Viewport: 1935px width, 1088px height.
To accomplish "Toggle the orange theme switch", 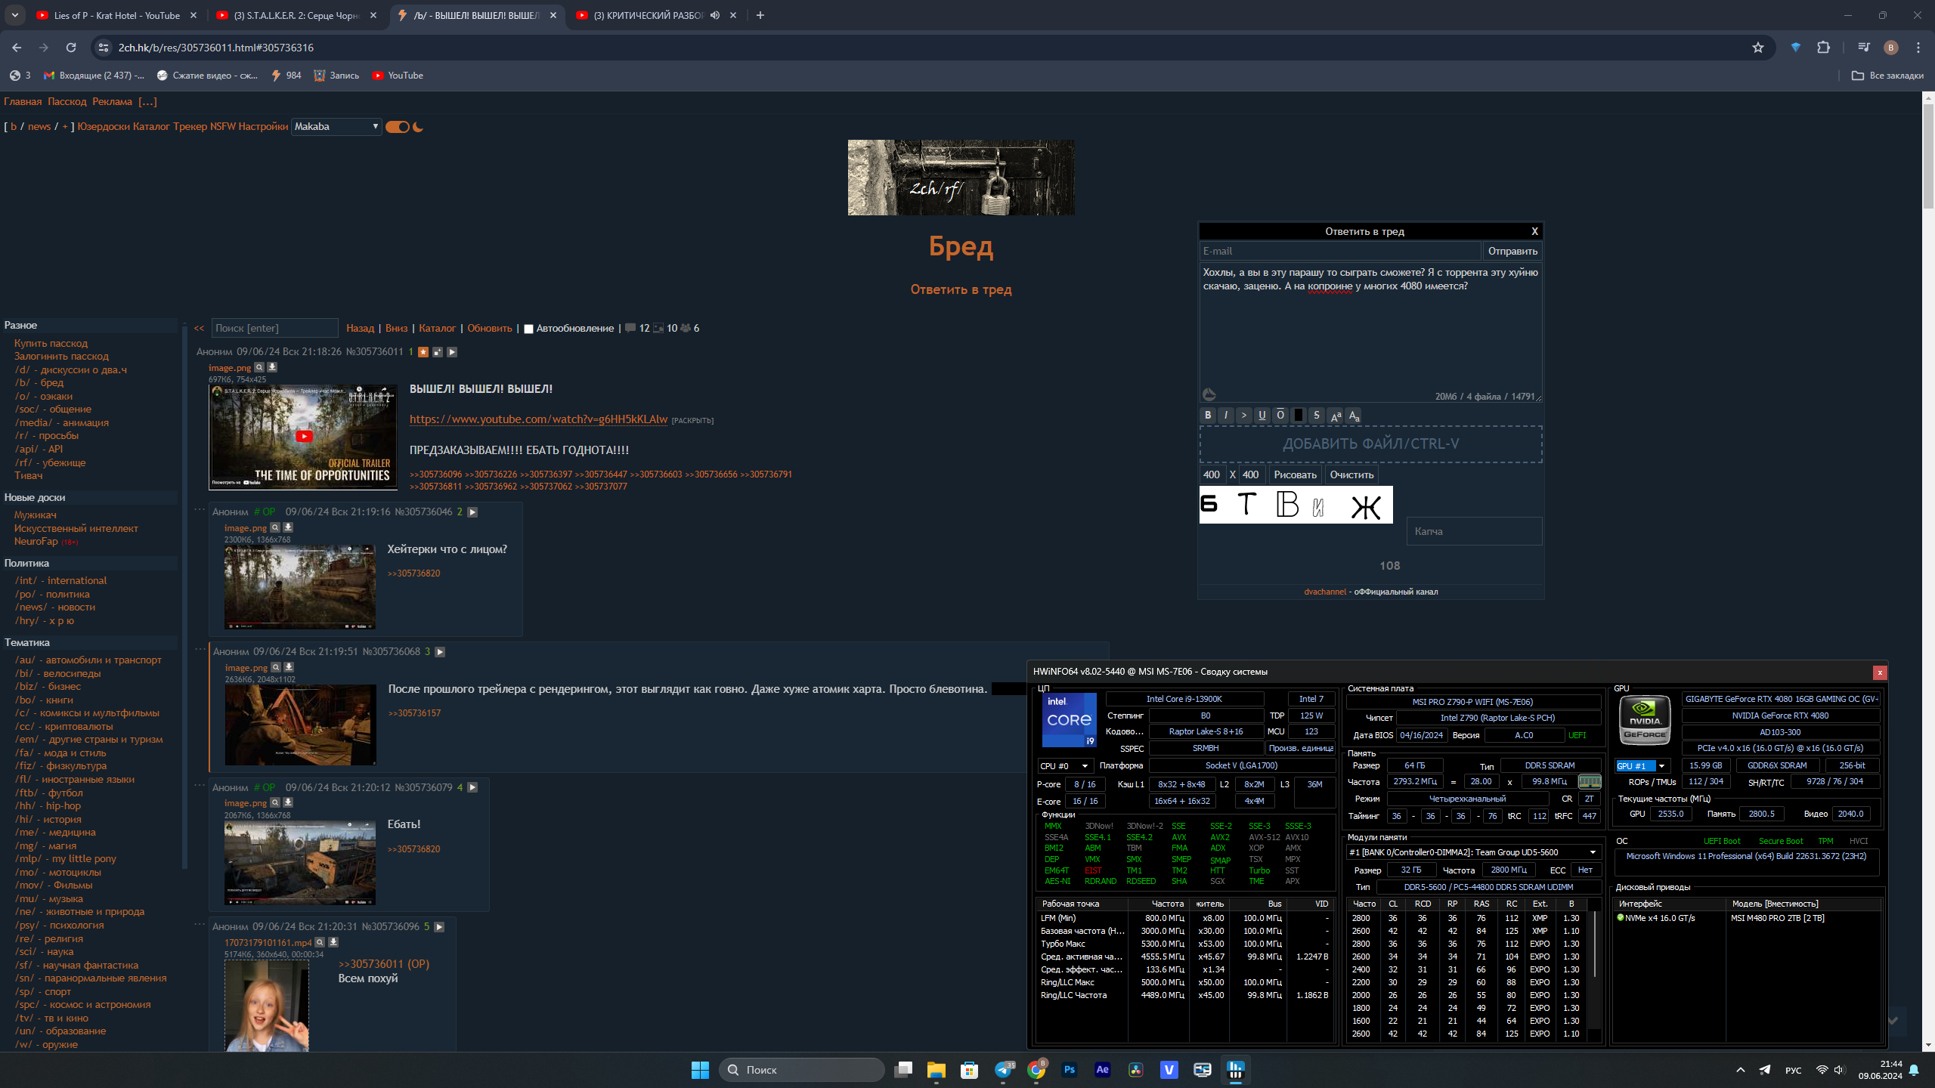I will pyautogui.click(x=398, y=127).
